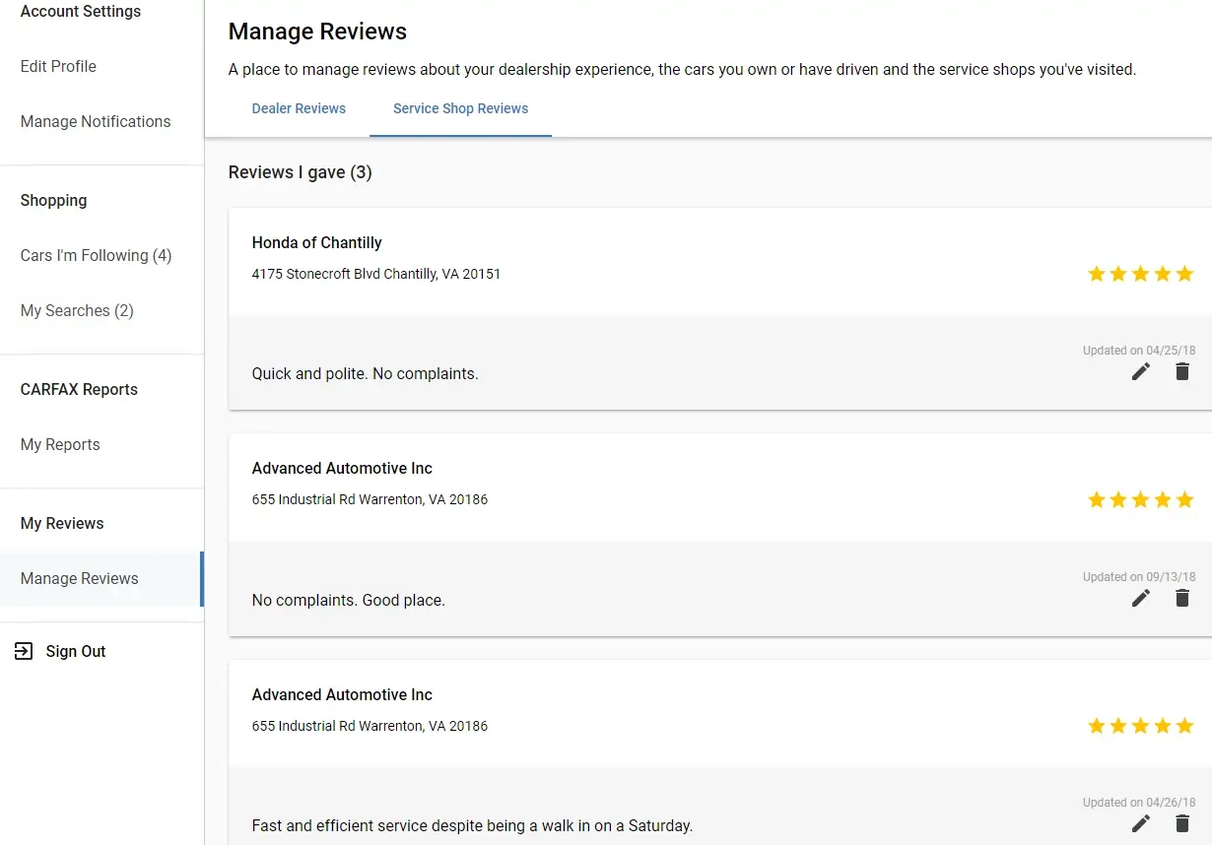Image resolution: width=1212 pixels, height=845 pixels.
Task: Click the 'No complaints. Good place.' review text
Action: pyautogui.click(x=348, y=600)
